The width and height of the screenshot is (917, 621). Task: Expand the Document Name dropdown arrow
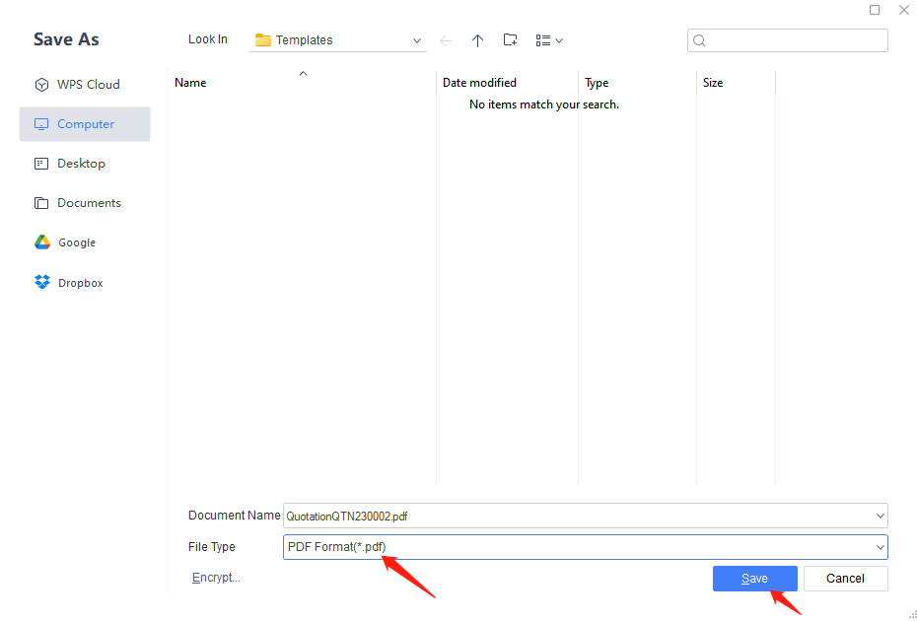point(880,516)
